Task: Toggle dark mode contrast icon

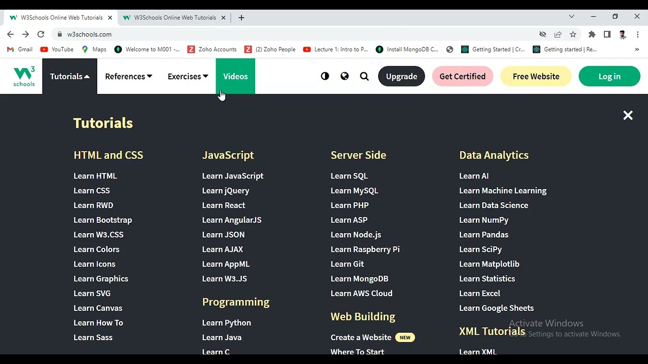Action: tap(325, 76)
